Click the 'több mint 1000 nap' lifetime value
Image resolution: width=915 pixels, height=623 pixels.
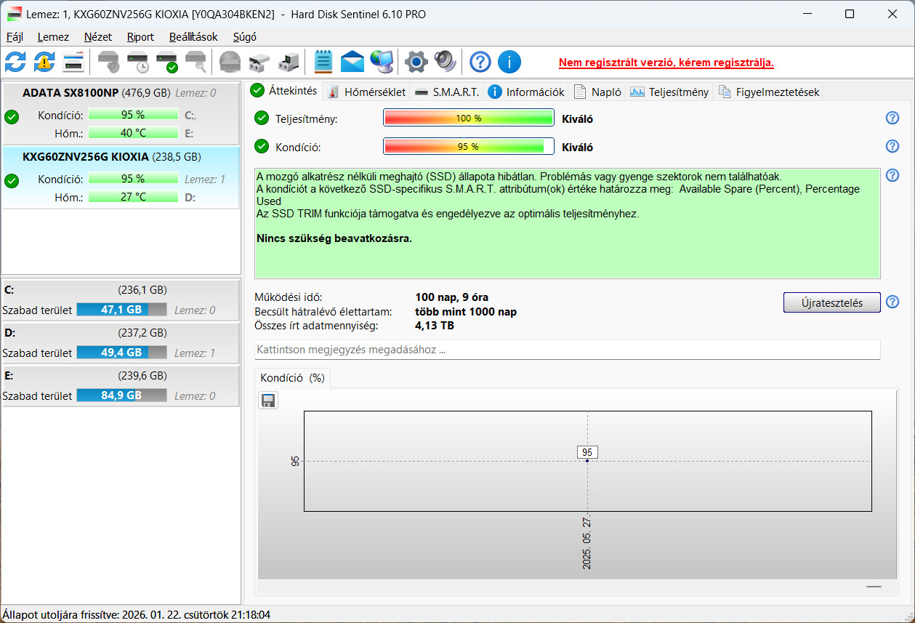[466, 311]
